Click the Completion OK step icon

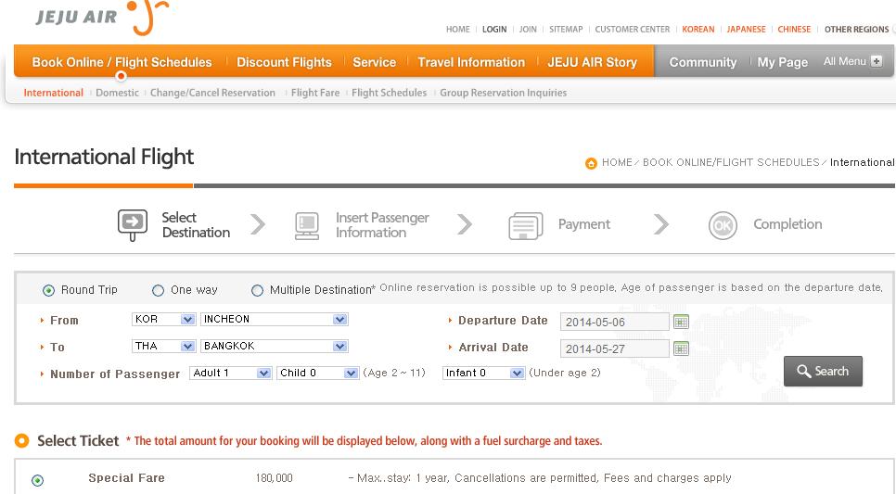[723, 225]
